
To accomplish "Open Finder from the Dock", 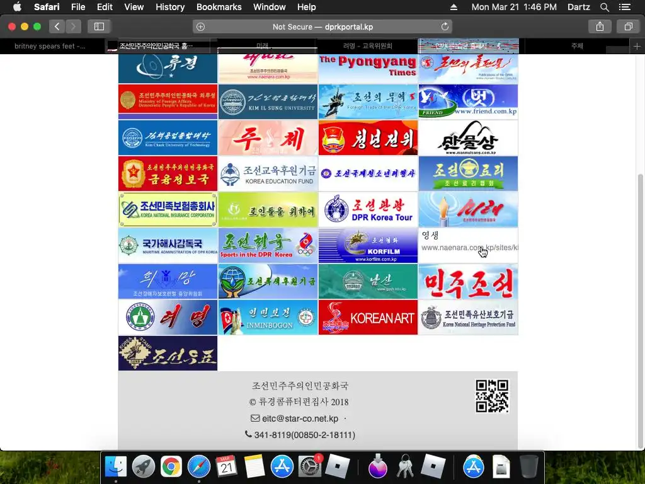I will (116, 467).
